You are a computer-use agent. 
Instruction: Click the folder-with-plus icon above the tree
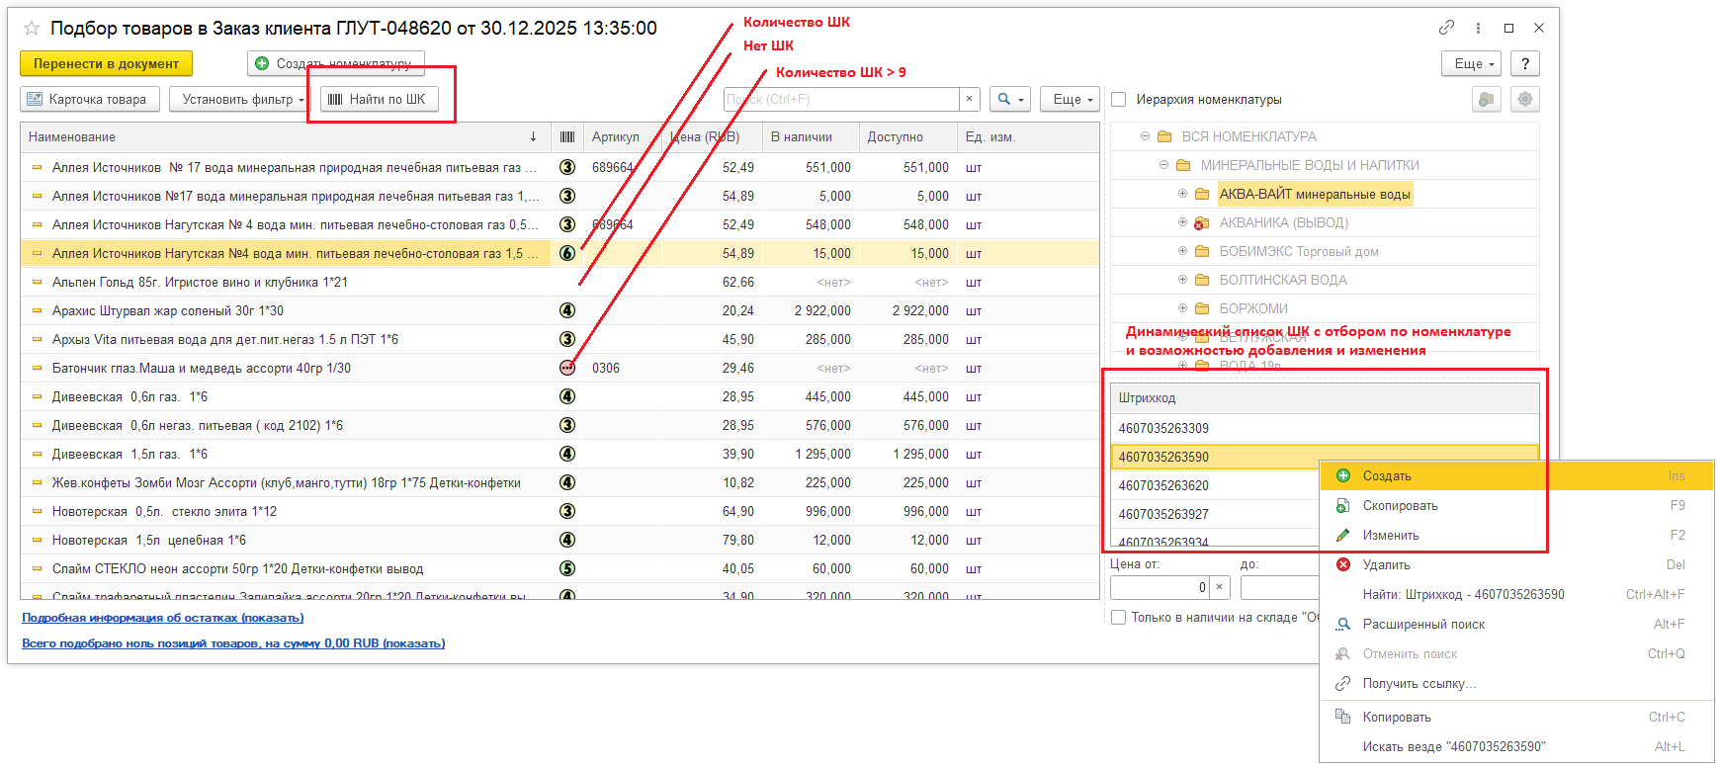[x=1486, y=99]
